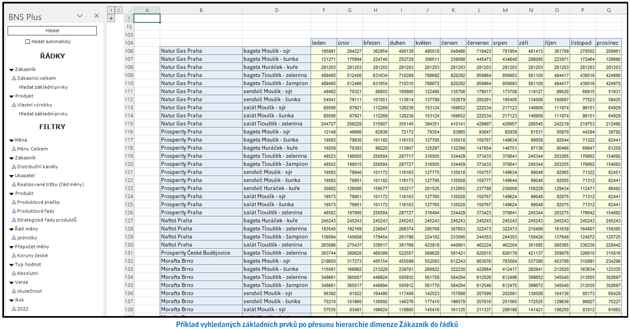This screenshot has width=630, height=329.
Task: Close the BNS Plus pane
Action: tap(97, 16)
